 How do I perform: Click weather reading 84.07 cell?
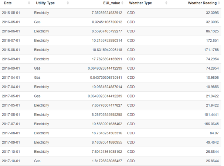214,133
